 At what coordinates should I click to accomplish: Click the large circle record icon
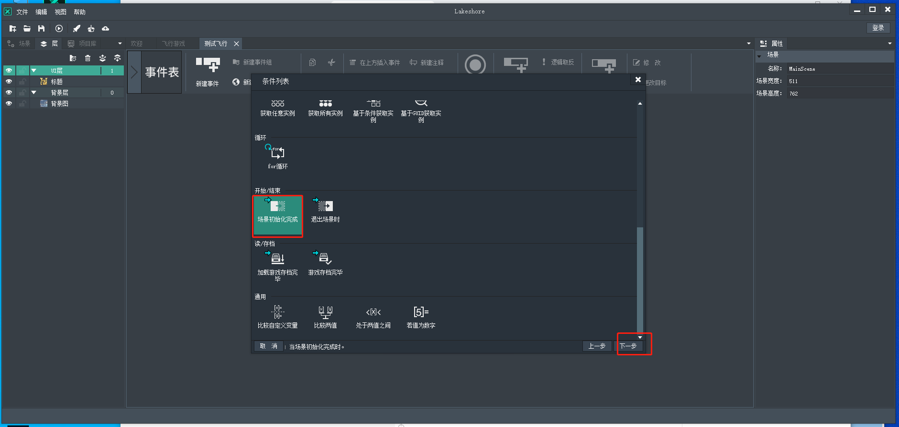coord(475,64)
